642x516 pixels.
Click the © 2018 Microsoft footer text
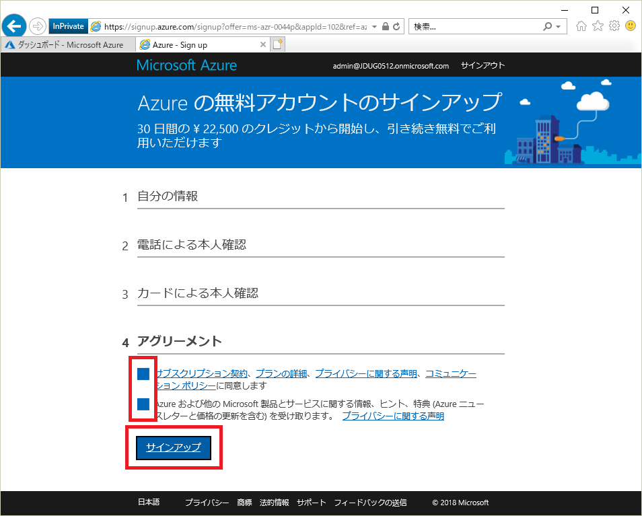[460, 503]
